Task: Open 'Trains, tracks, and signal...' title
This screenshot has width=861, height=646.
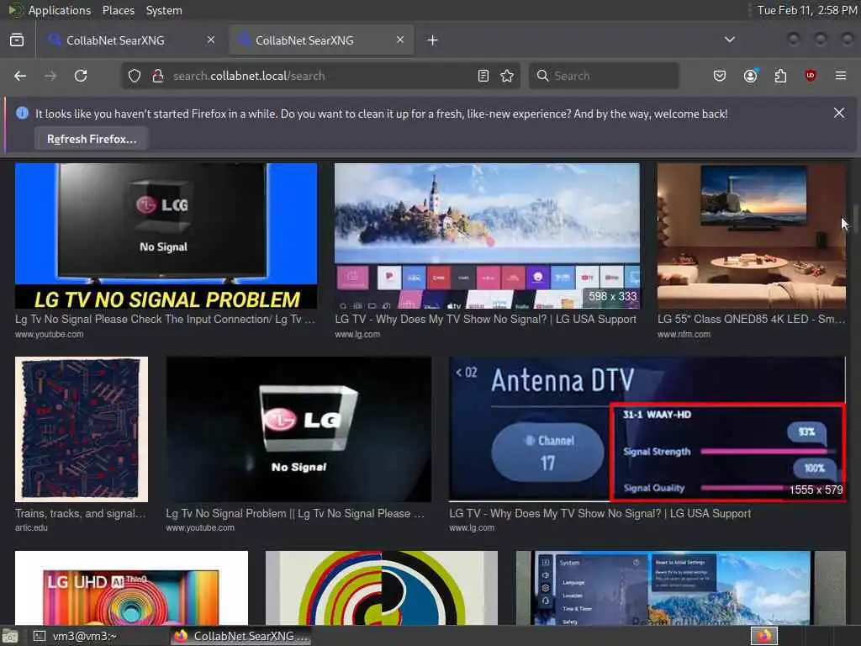Action: (81, 513)
